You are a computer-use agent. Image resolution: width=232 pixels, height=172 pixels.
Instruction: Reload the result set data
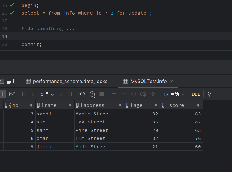tap(82, 94)
